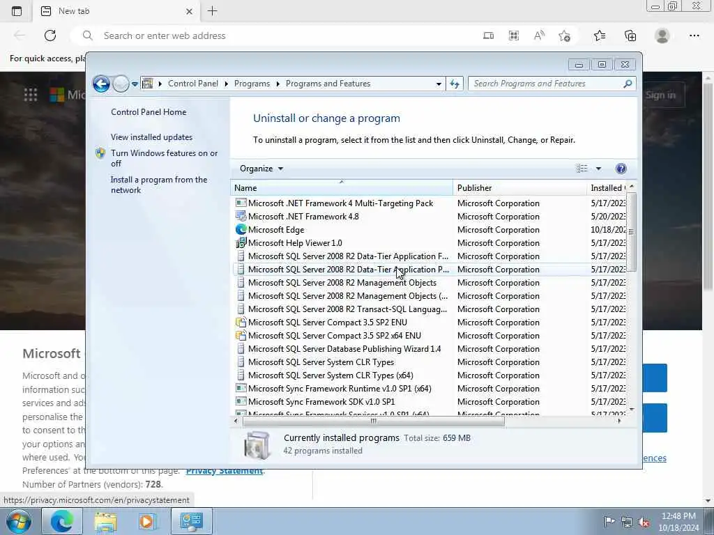Click the Control Panel icon in address bar

click(148, 84)
